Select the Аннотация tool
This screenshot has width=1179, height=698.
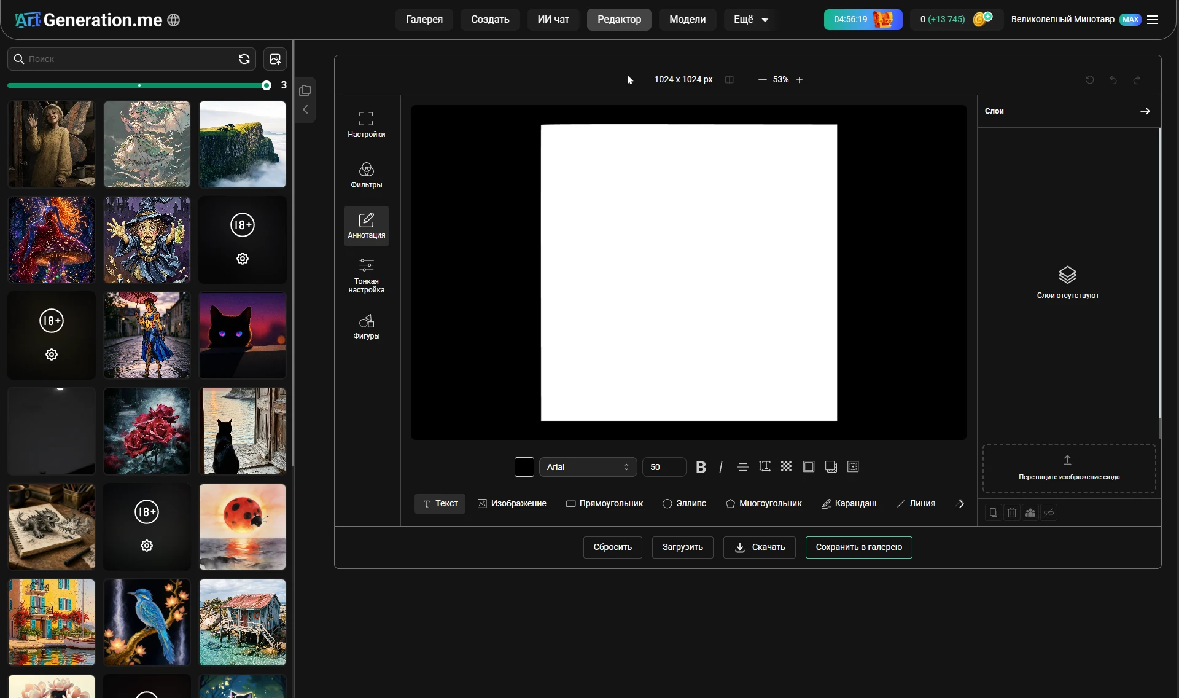pyautogui.click(x=366, y=225)
